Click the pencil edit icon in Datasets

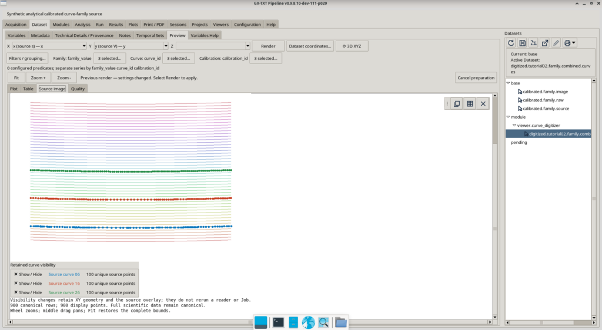pos(556,43)
